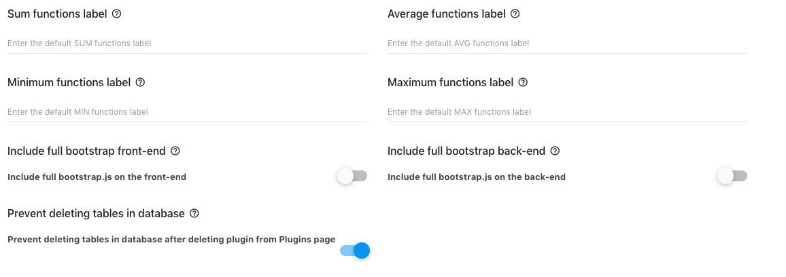Activate the default MAX functions label input

[567, 112]
